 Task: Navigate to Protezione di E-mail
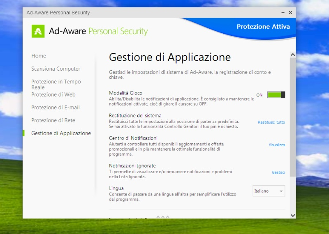(56, 108)
